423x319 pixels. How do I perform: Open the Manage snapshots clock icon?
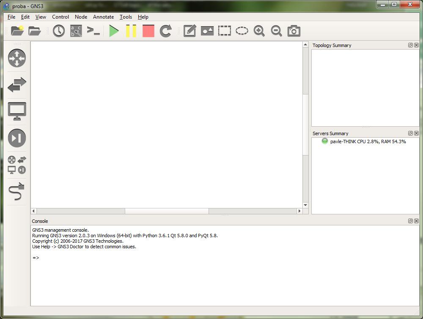(x=58, y=31)
